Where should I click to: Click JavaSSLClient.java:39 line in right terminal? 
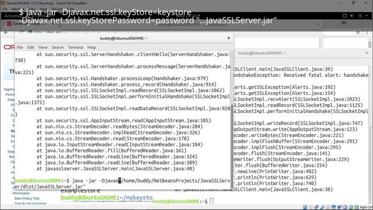tap(283, 69)
